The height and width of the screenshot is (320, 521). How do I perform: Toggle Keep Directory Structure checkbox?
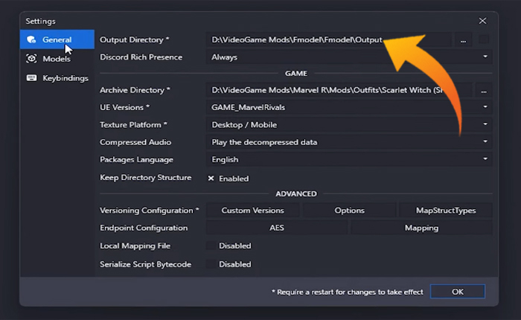tap(211, 179)
